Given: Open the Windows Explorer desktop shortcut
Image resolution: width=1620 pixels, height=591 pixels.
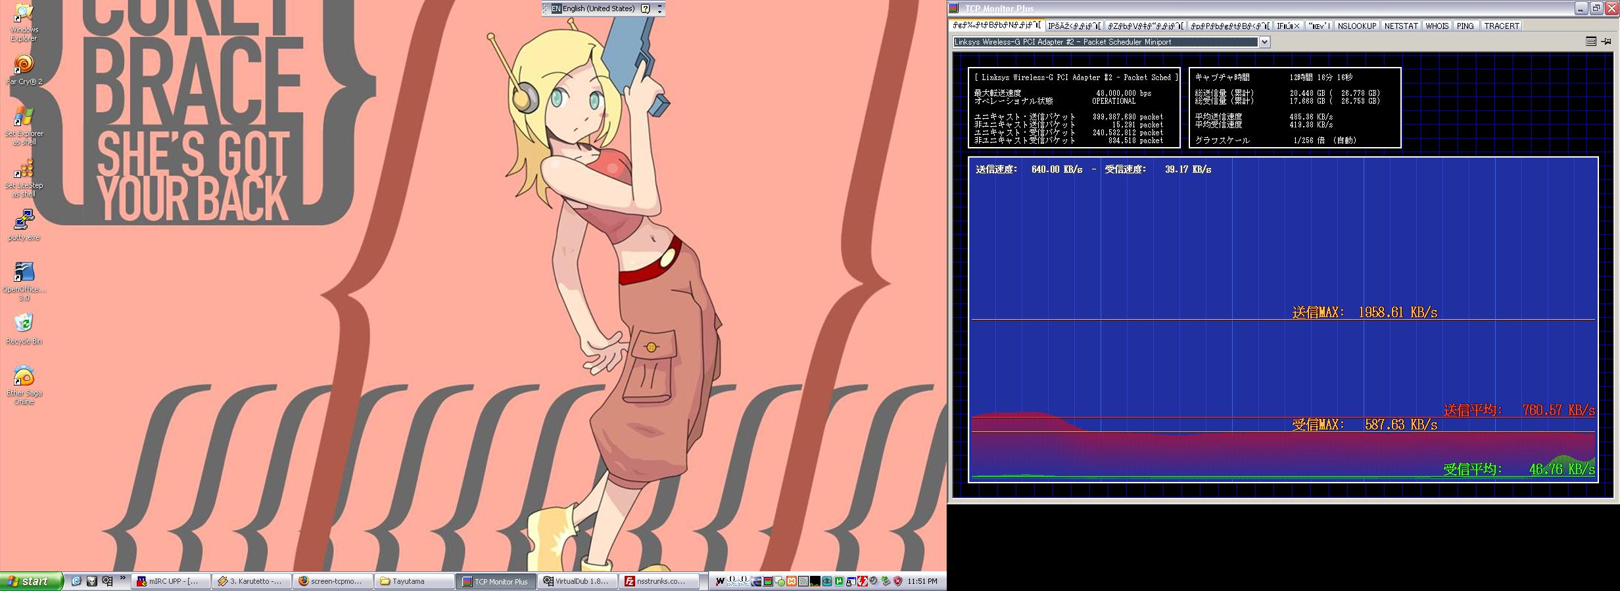Looking at the screenshot, I should [x=24, y=22].
